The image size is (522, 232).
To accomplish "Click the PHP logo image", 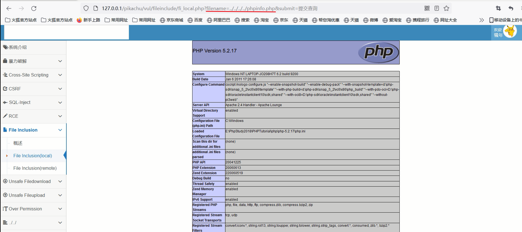I will (x=378, y=52).
